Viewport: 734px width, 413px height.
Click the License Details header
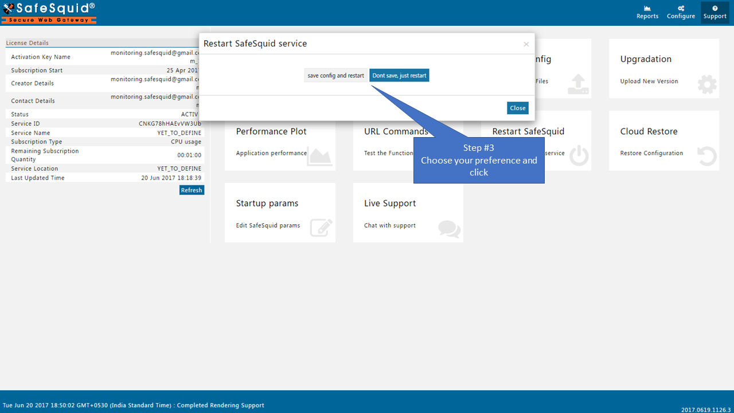tap(27, 43)
